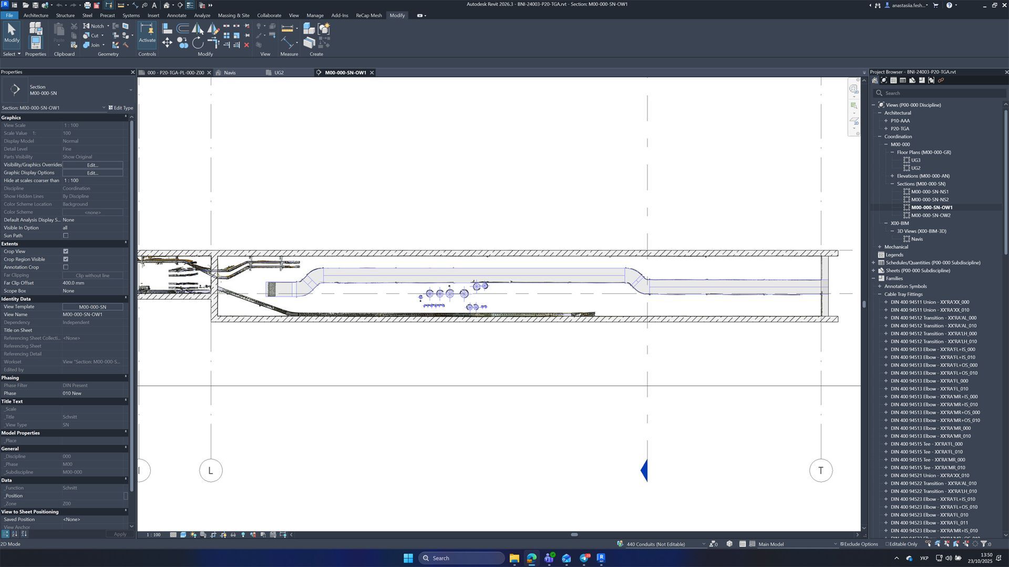Open the Annotate ribbon tab

point(176,15)
